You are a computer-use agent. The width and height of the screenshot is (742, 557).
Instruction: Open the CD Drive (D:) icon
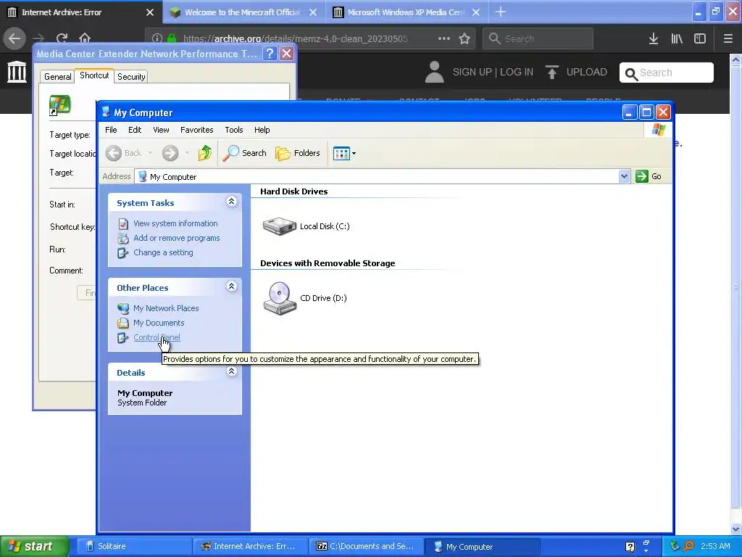coord(280,298)
